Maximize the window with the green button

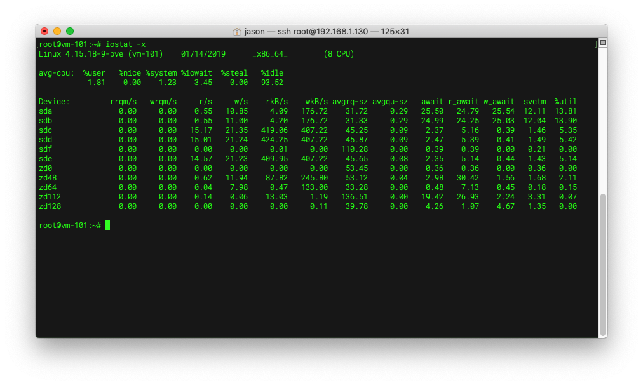[x=70, y=31]
